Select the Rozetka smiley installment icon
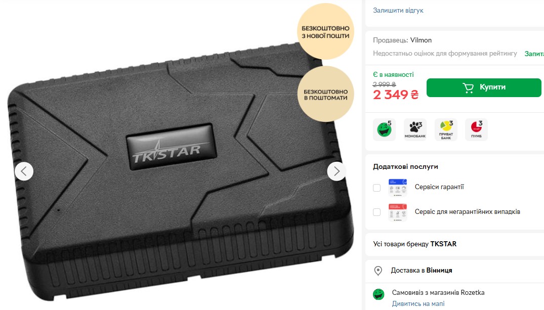The width and height of the screenshot is (544, 310). 384,129
